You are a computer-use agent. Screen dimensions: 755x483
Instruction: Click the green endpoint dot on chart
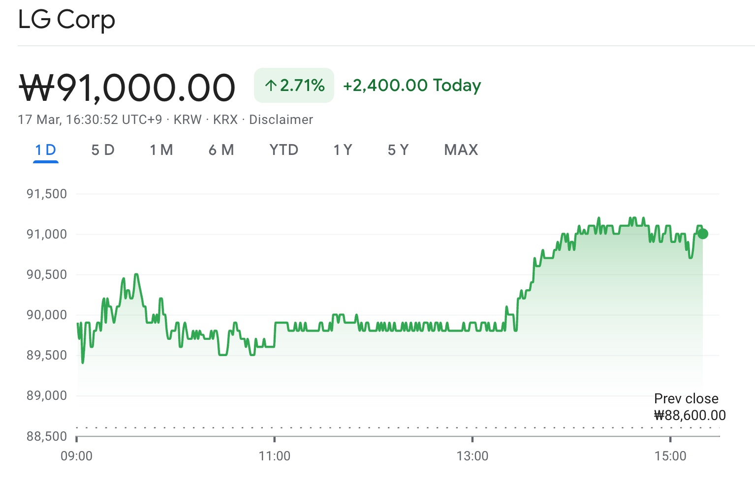click(702, 234)
